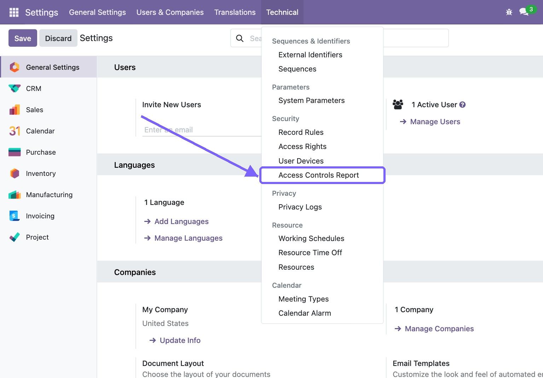Select Manufacturing in the settings sidebar
The image size is (543, 378).
(x=48, y=195)
